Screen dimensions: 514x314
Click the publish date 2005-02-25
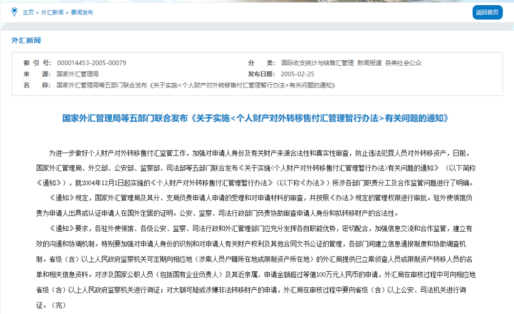coord(297,74)
